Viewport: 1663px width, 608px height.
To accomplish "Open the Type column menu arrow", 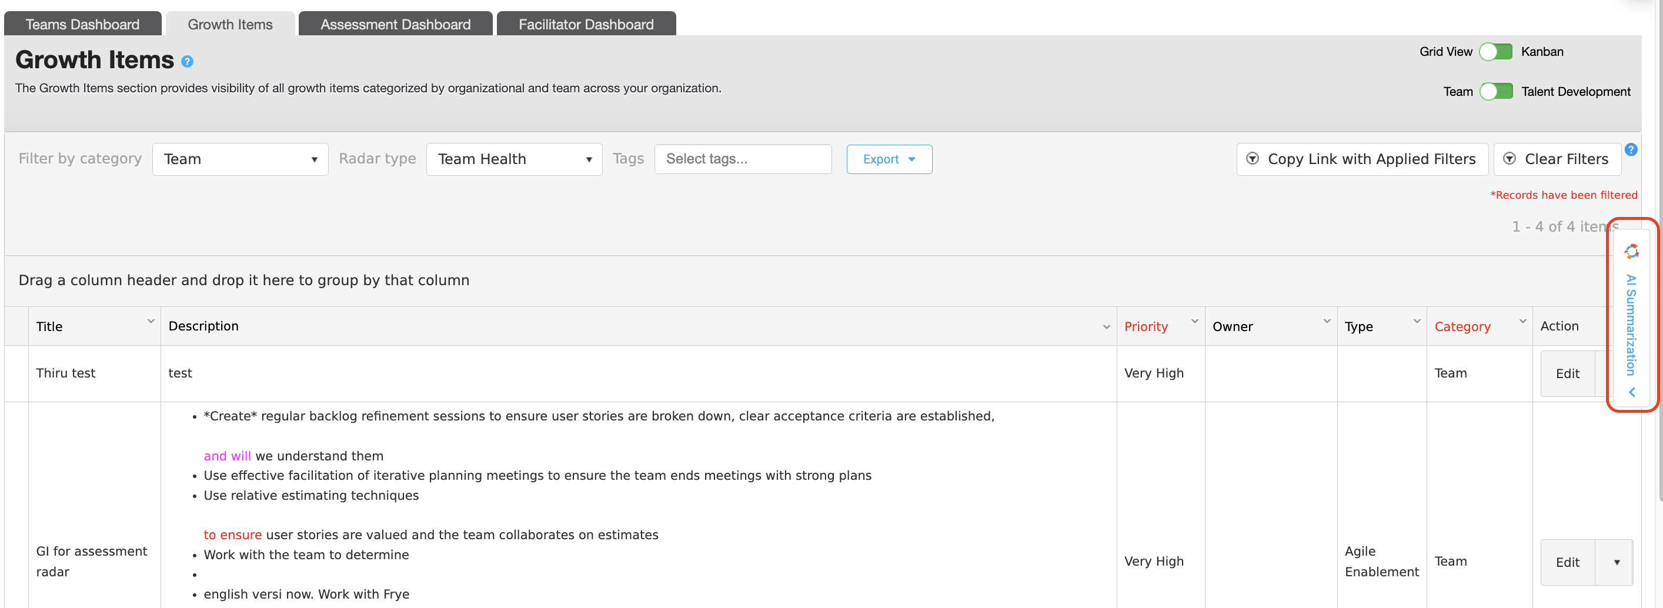I will [x=1417, y=322].
